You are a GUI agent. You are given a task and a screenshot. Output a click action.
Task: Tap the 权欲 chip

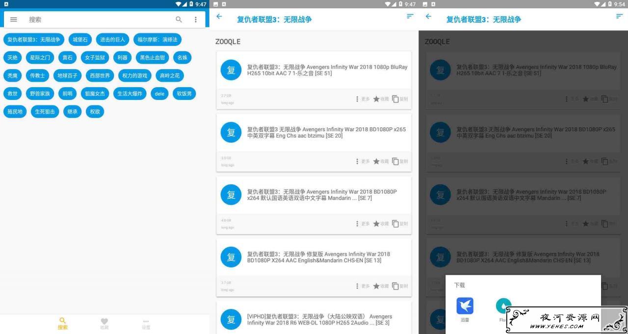pyautogui.click(x=95, y=112)
